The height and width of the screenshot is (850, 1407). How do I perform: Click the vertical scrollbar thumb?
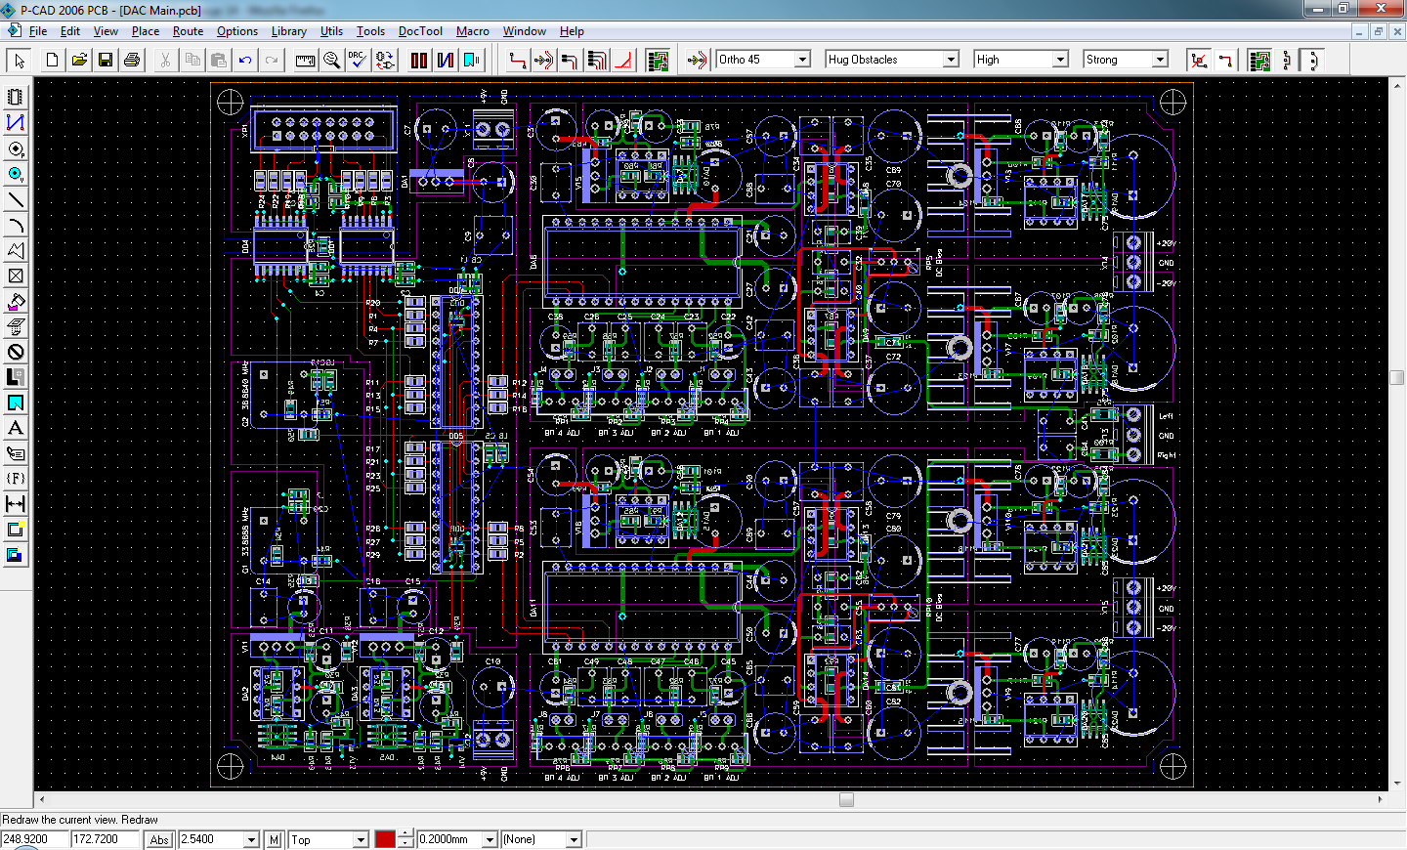click(x=1397, y=378)
